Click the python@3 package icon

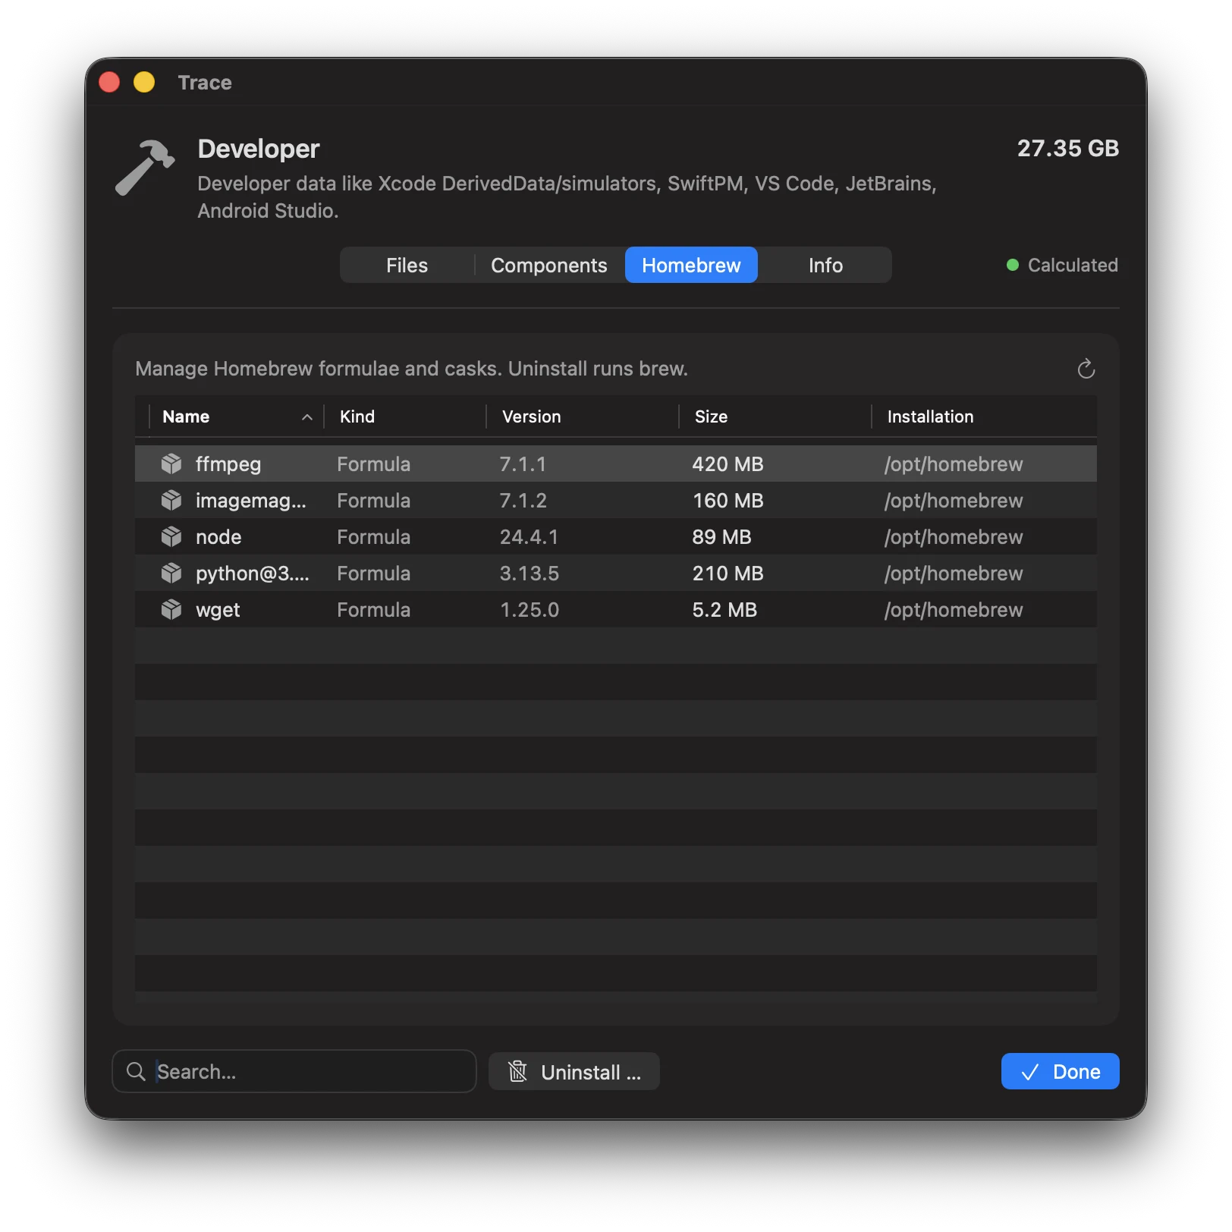[171, 573]
